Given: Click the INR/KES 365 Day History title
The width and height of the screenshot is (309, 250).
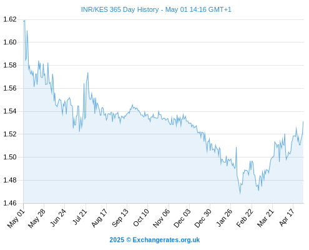Looking at the screenshot, I should pos(156,9).
